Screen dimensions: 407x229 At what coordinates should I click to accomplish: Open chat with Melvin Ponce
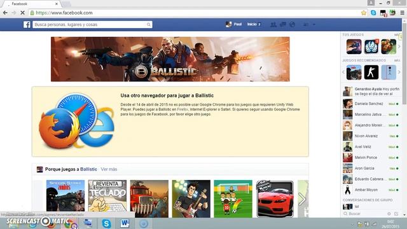point(371,158)
